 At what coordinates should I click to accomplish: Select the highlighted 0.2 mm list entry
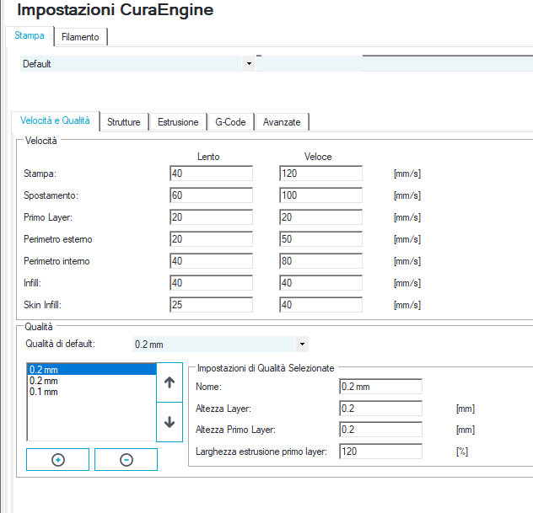pyautogui.click(x=92, y=370)
